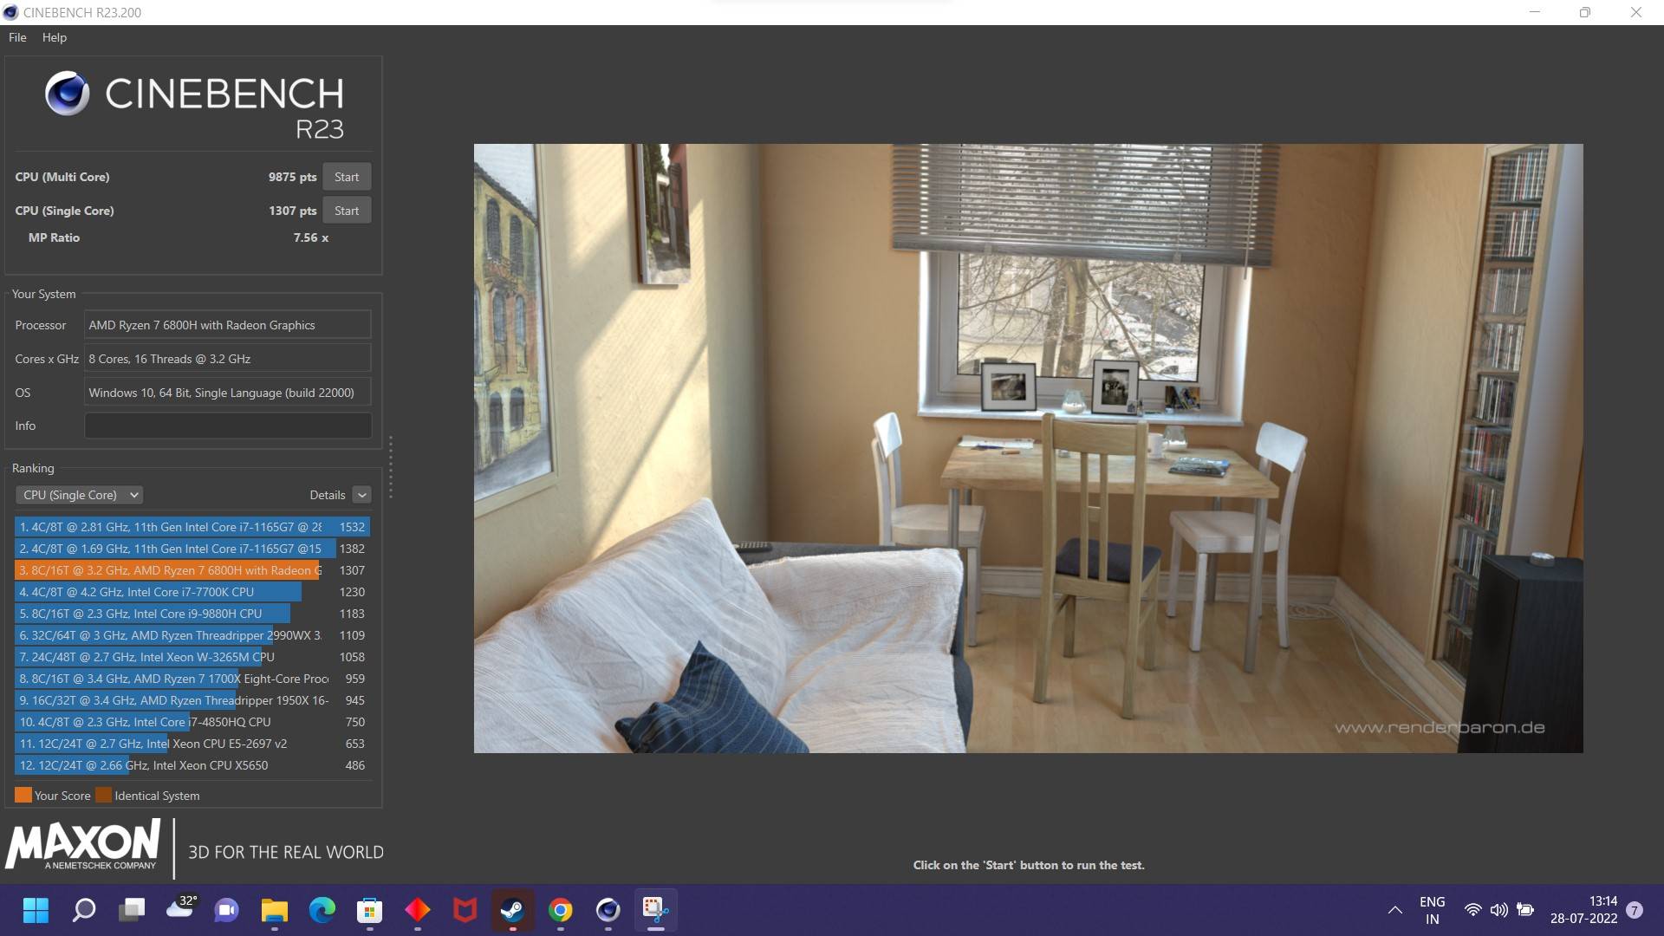Image resolution: width=1664 pixels, height=936 pixels.
Task: Open McAfee antivirus taskbar icon
Action: coord(465,910)
